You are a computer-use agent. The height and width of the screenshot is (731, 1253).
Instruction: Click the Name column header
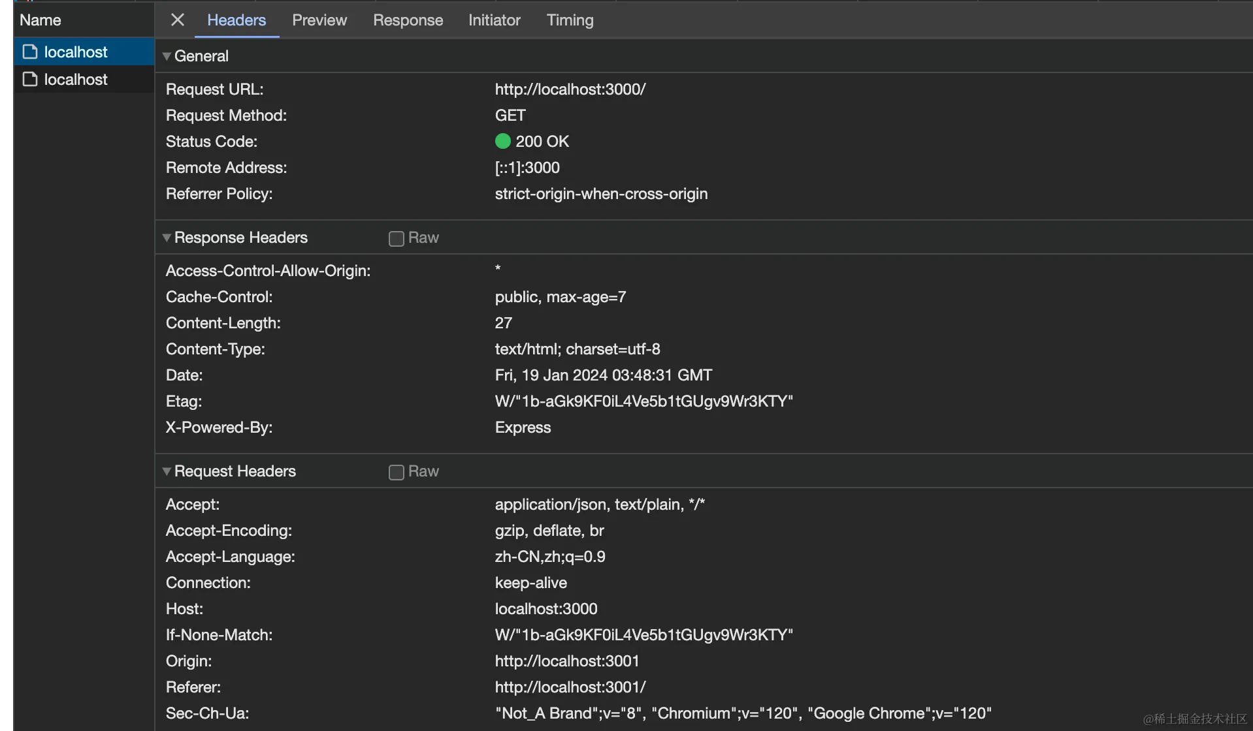41,20
